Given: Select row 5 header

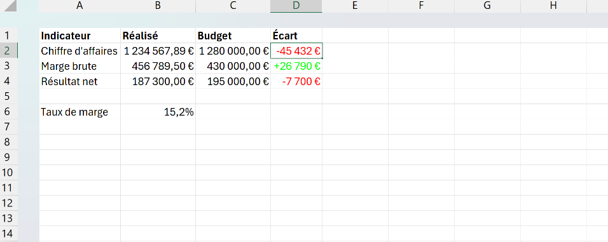Looking at the screenshot, I should tap(8, 97).
